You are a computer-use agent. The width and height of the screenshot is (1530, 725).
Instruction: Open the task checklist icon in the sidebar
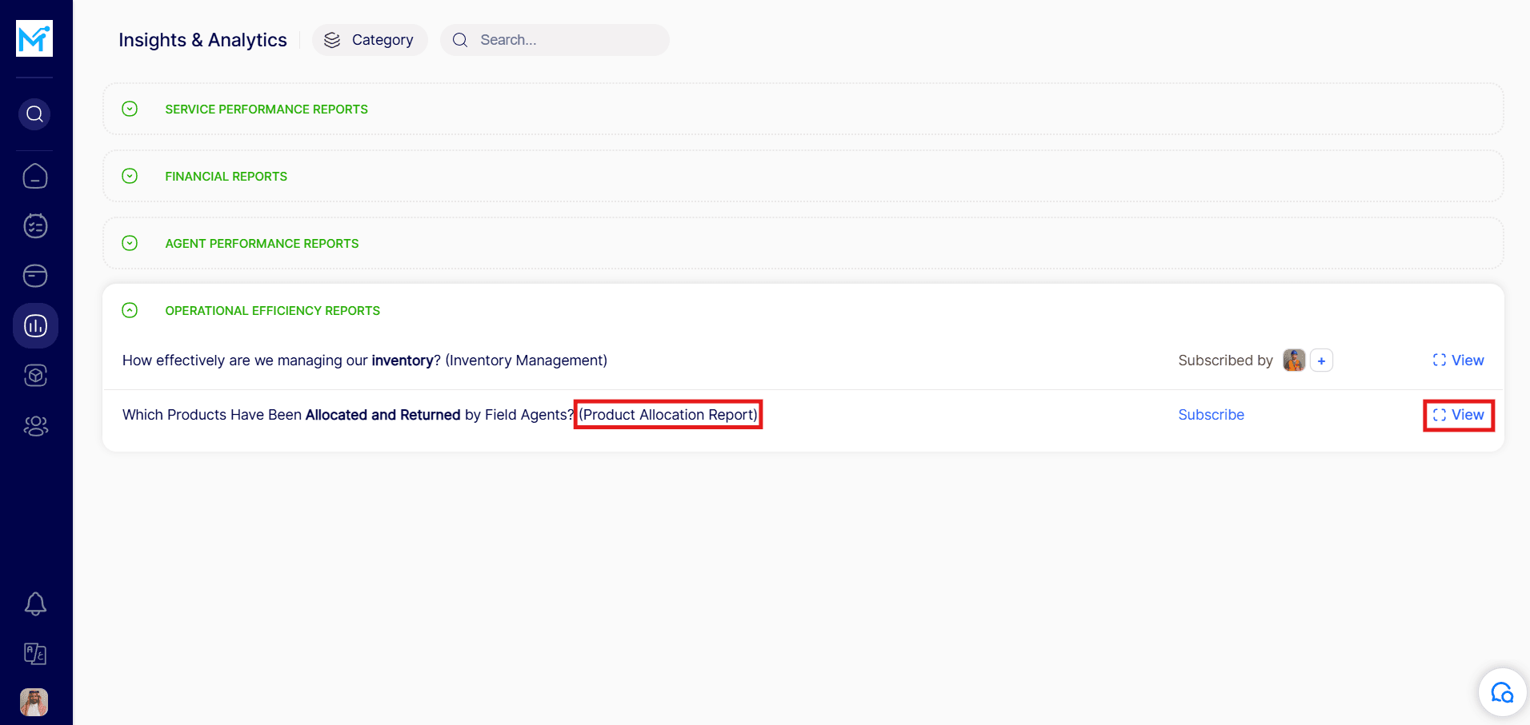(x=35, y=226)
